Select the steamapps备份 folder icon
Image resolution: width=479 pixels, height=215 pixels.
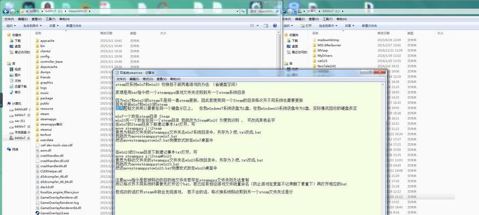tap(37, 124)
